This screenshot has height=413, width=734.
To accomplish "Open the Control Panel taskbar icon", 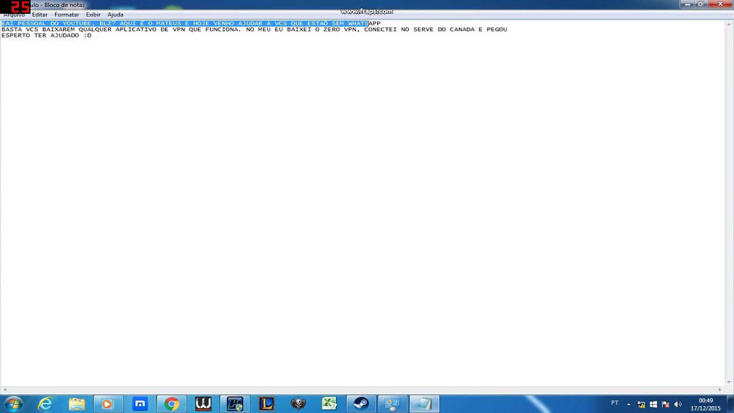I will point(393,404).
